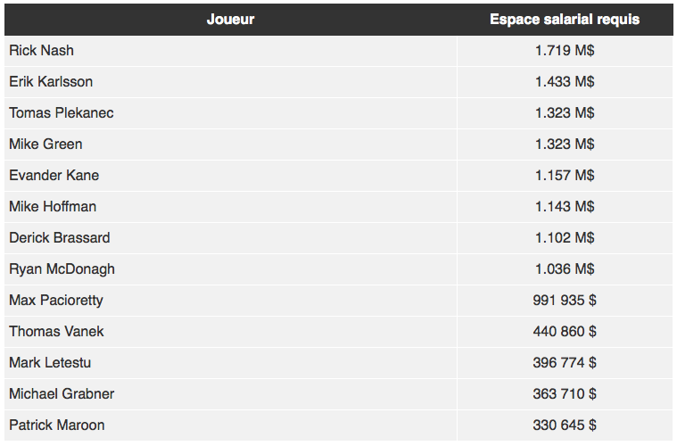Viewport: 677px width, 446px height.
Task: Select the Max Pacioretty name cell
Action: click(56, 301)
